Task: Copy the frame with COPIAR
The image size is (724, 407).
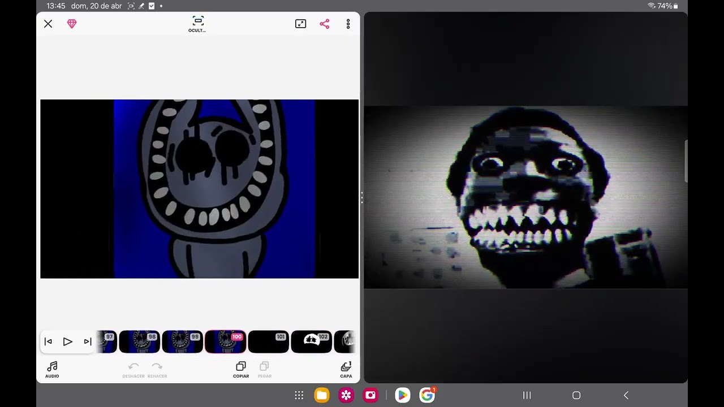Action: pos(241,370)
